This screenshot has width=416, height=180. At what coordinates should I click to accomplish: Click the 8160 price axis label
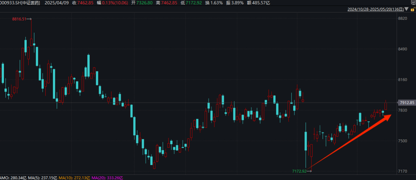tap(403, 80)
